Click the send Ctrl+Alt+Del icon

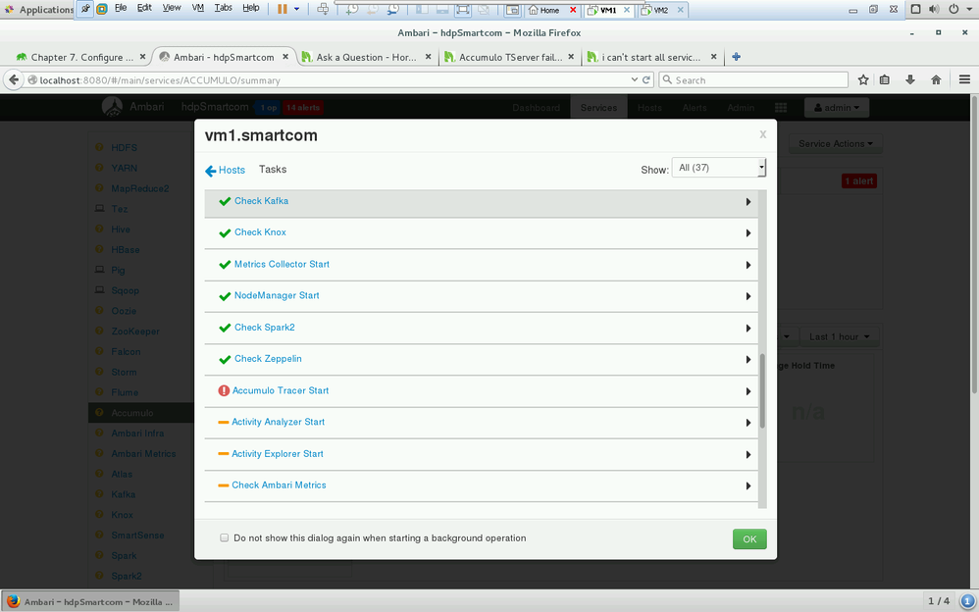pyautogui.click(x=323, y=10)
